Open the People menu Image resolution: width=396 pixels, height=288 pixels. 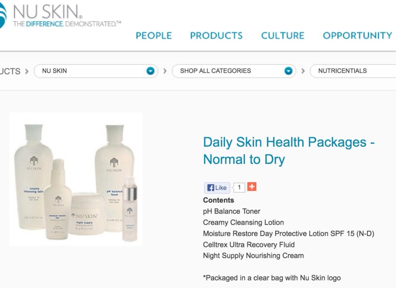154,36
